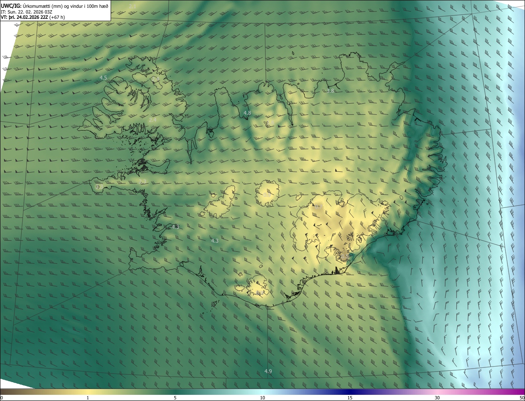Image resolution: width=525 pixels, height=401 pixels.
Task: Click the 2.3 value label on the map
Action: click(142, 181)
